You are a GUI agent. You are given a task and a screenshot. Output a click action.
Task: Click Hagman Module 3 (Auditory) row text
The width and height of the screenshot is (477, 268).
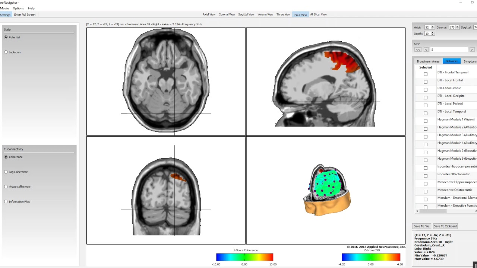coord(457,135)
